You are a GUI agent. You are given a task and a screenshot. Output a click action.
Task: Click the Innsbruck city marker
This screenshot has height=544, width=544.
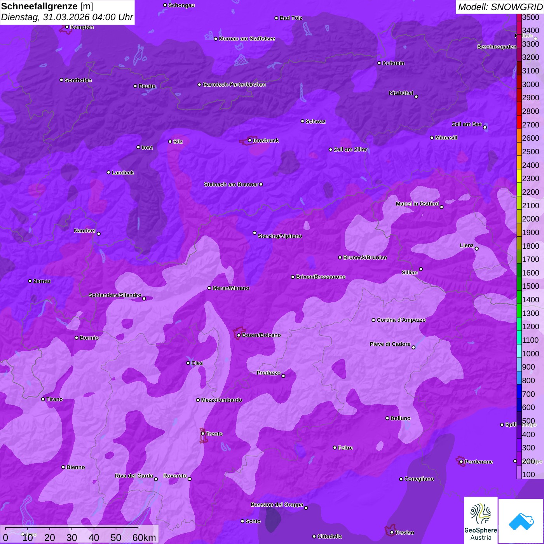pos(250,141)
